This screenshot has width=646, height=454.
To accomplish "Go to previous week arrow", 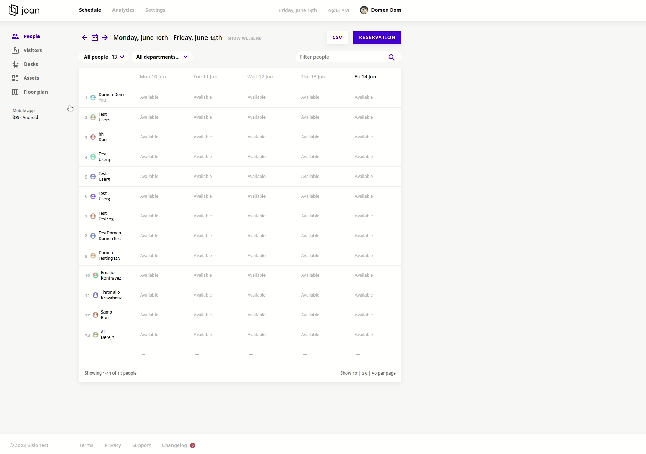I will tap(85, 37).
